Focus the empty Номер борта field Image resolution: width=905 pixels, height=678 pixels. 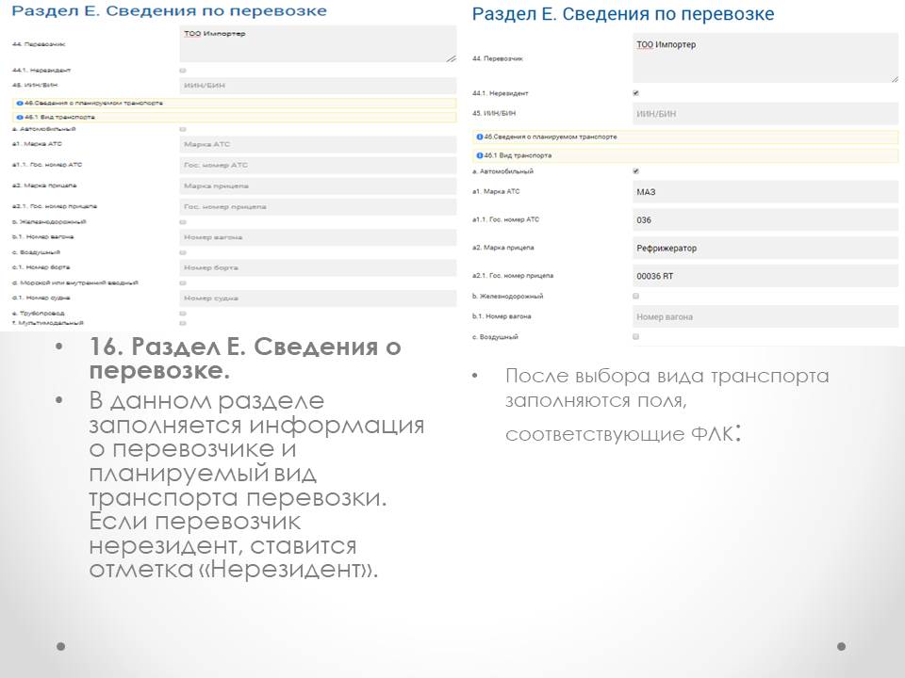coord(318,267)
